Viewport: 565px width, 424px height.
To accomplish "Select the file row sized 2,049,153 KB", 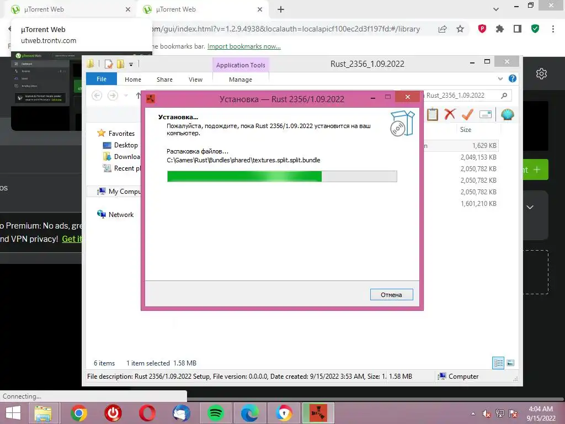I will (461, 157).
